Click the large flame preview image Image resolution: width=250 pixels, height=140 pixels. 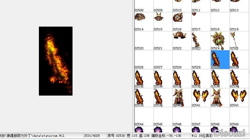pos(56,61)
